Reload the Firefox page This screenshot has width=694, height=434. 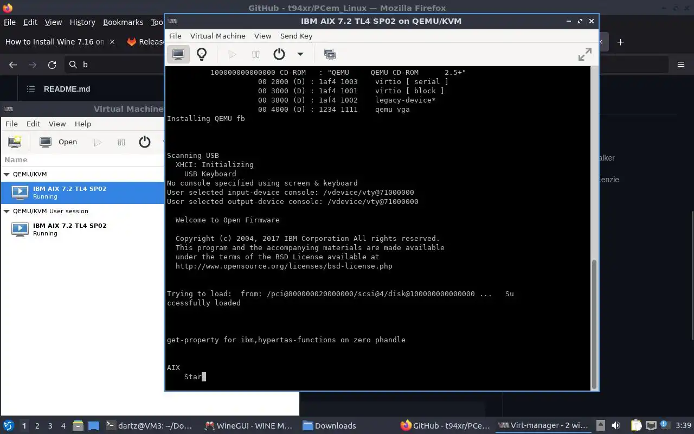(52, 65)
